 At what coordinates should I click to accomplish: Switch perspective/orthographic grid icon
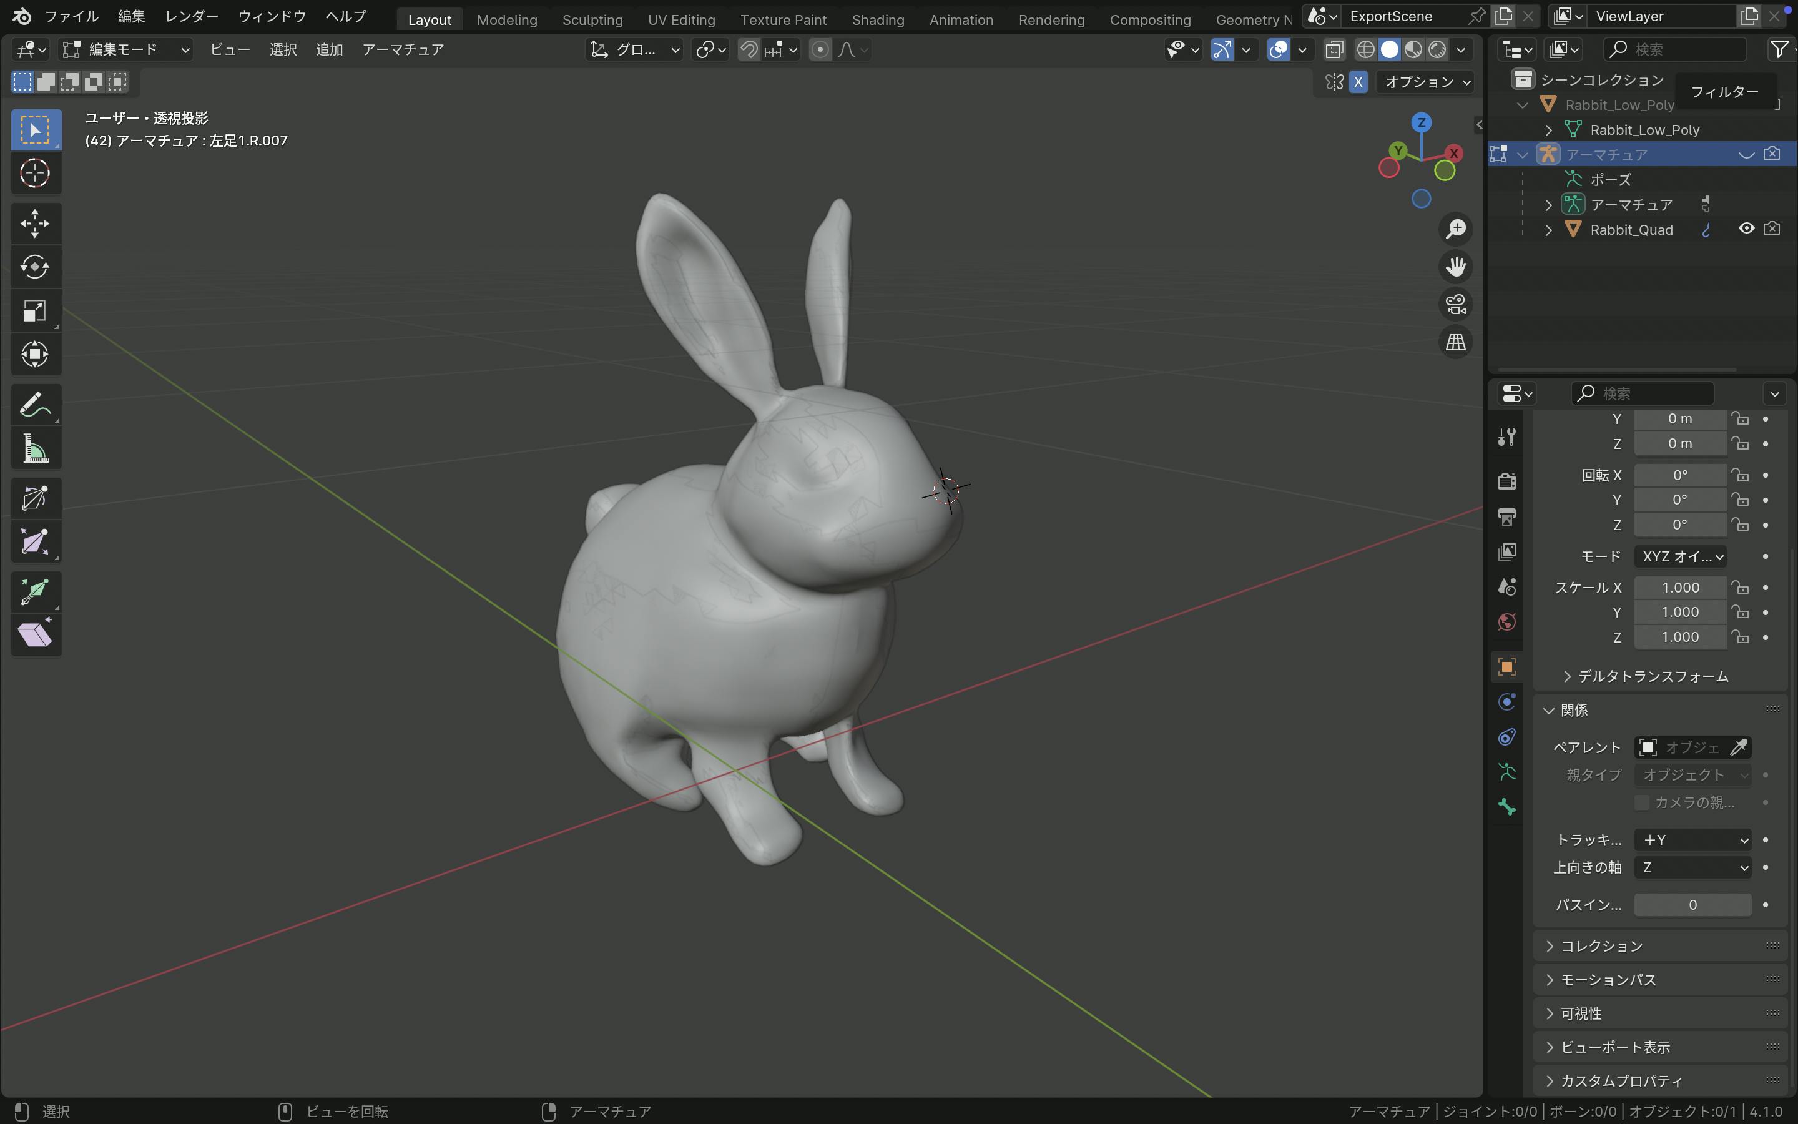coord(1455,342)
